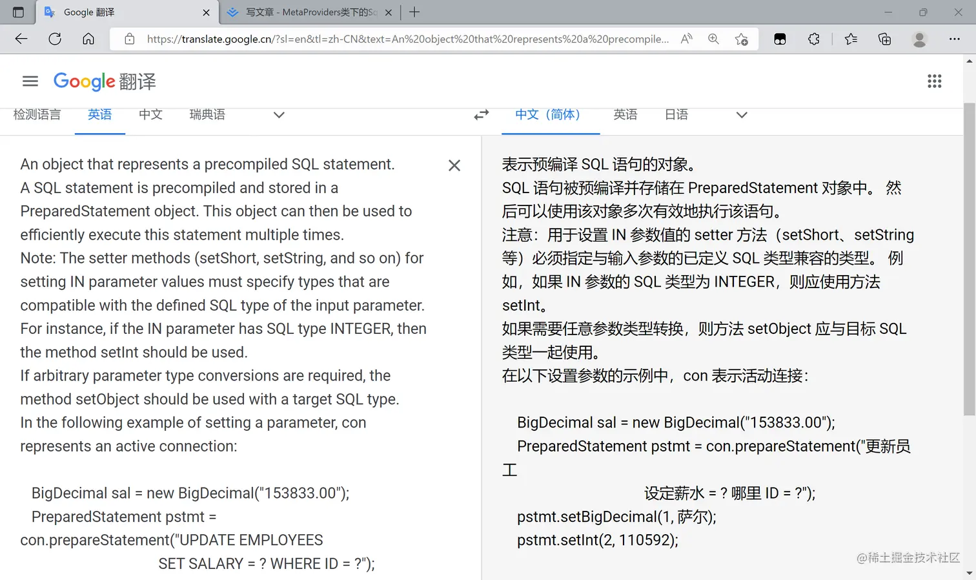Open the Collections panel
The width and height of the screenshot is (976, 580).
885,39
